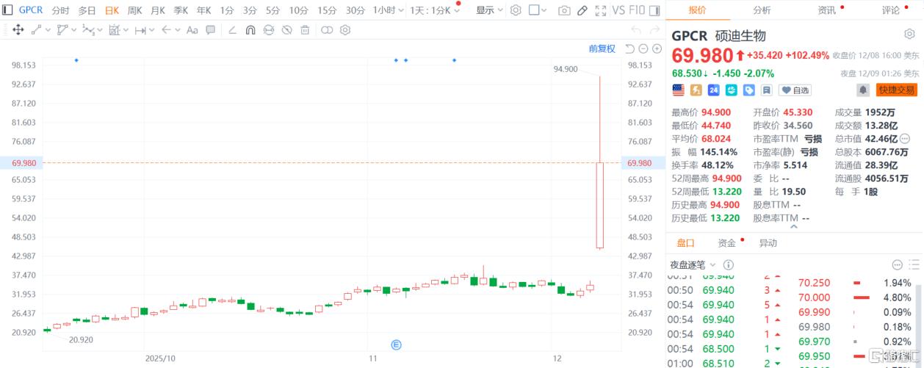Click the E earnings marker on timeline

(397, 344)
